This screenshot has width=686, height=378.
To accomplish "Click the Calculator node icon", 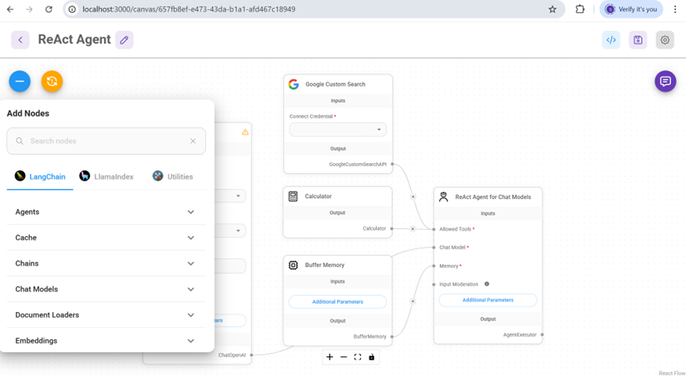I will point(293,196).
